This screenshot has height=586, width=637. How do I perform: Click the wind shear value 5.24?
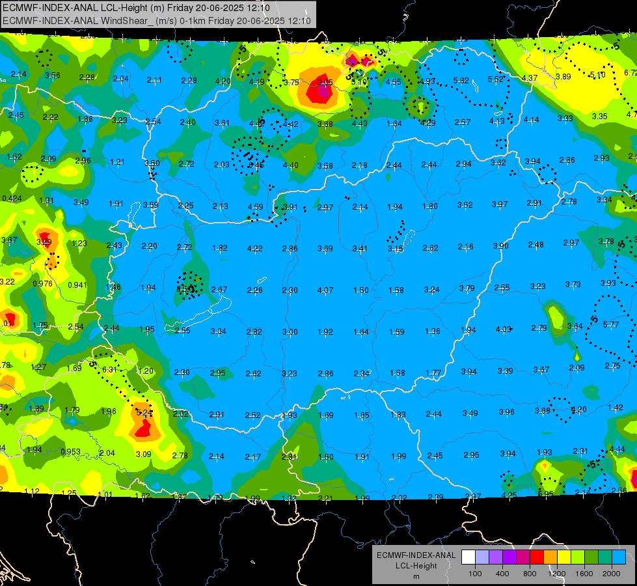[x=144, y=413]
